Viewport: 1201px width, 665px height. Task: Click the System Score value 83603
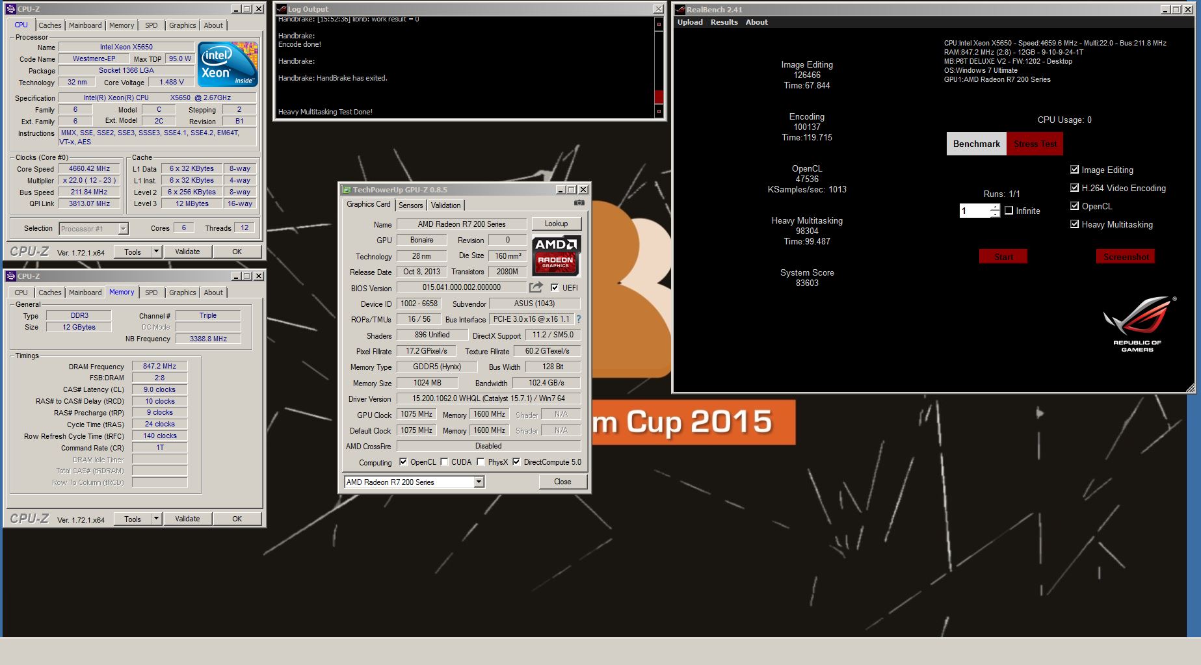pyautogui.click(x=807, y=283)
